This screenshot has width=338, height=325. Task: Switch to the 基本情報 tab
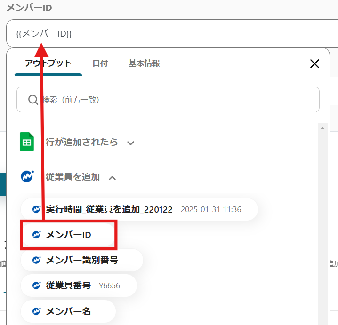click(144, 63)
